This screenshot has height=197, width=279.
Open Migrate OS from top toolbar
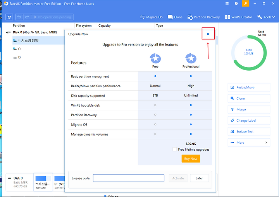(x=151, y=17)
